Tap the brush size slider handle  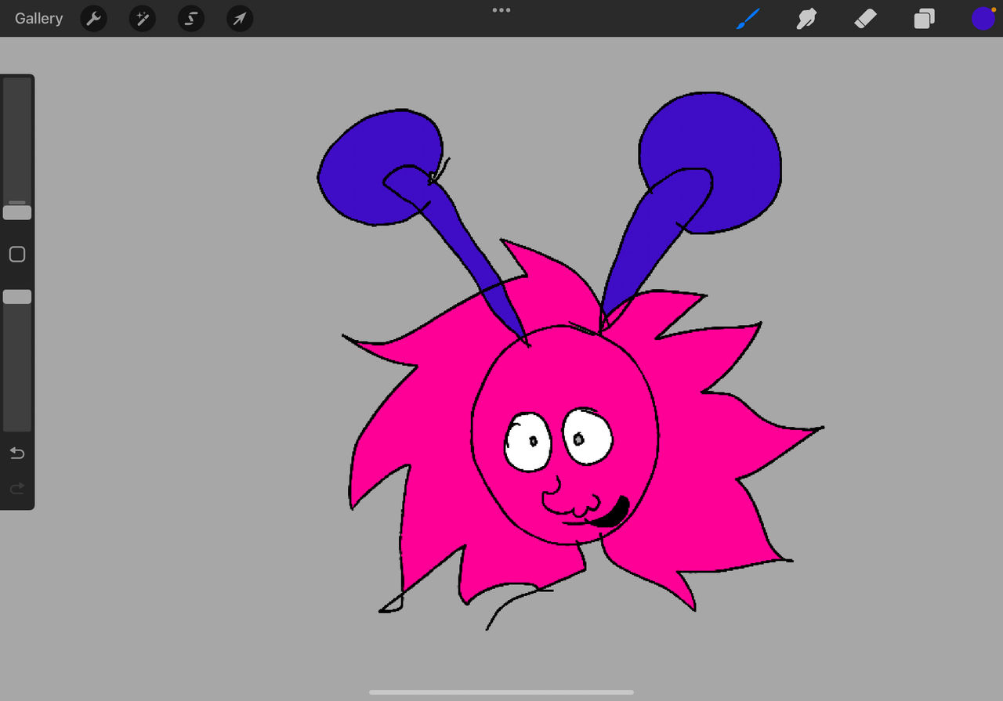click(x=17, y=212)
